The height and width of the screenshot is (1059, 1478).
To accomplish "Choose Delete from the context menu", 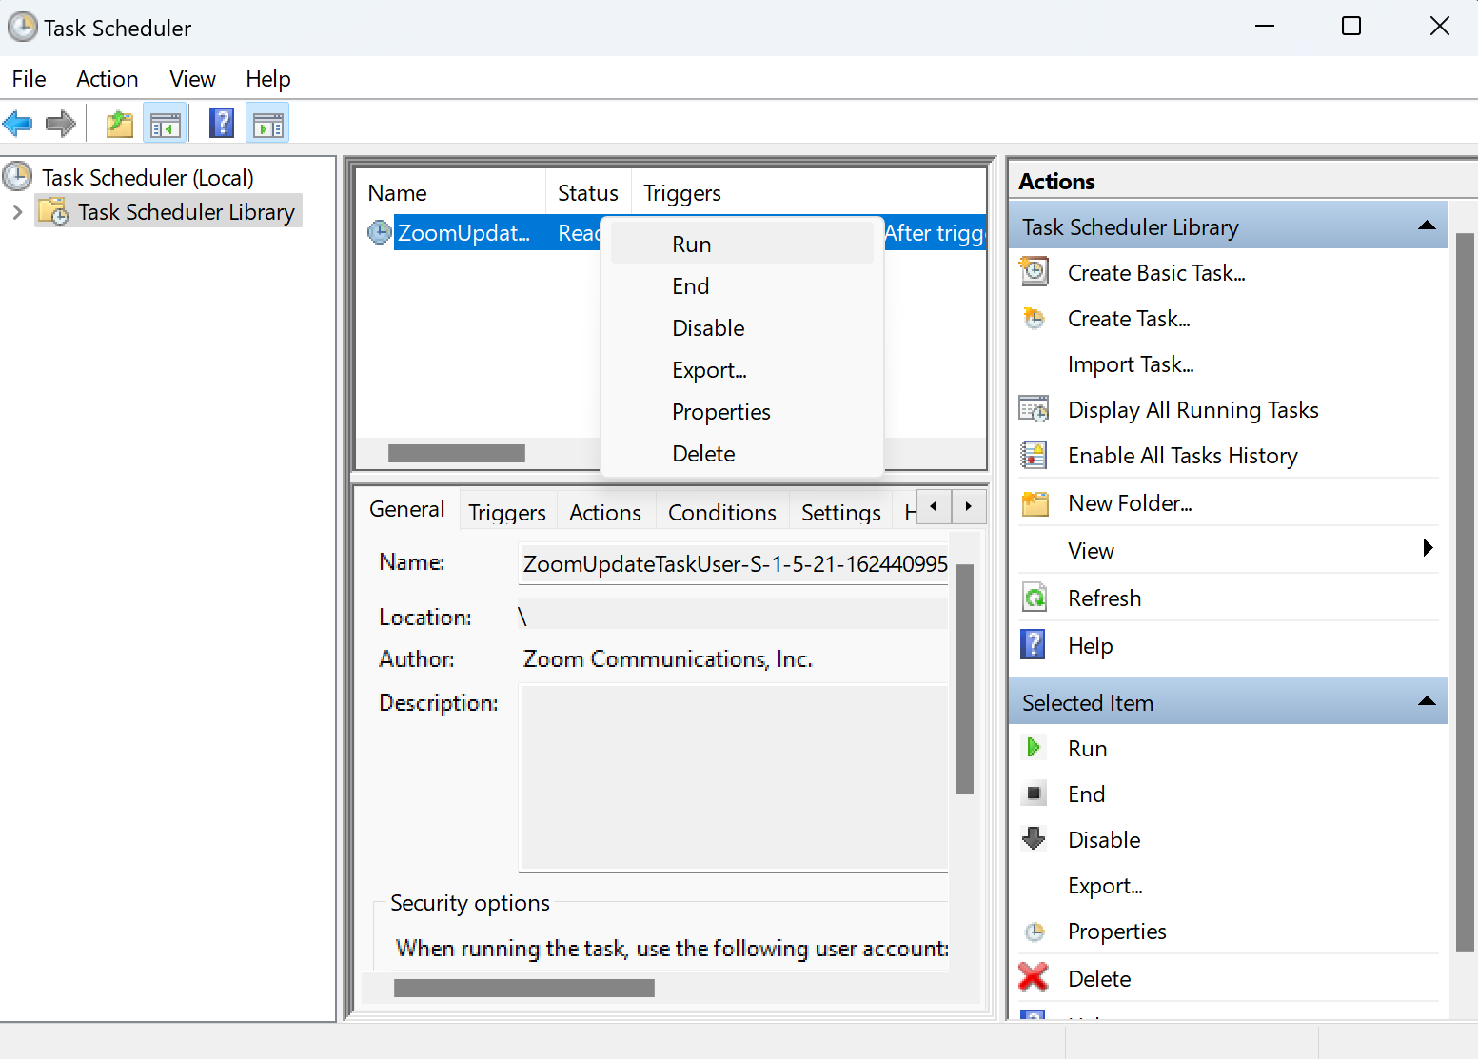I will click(x=742, y=454).
